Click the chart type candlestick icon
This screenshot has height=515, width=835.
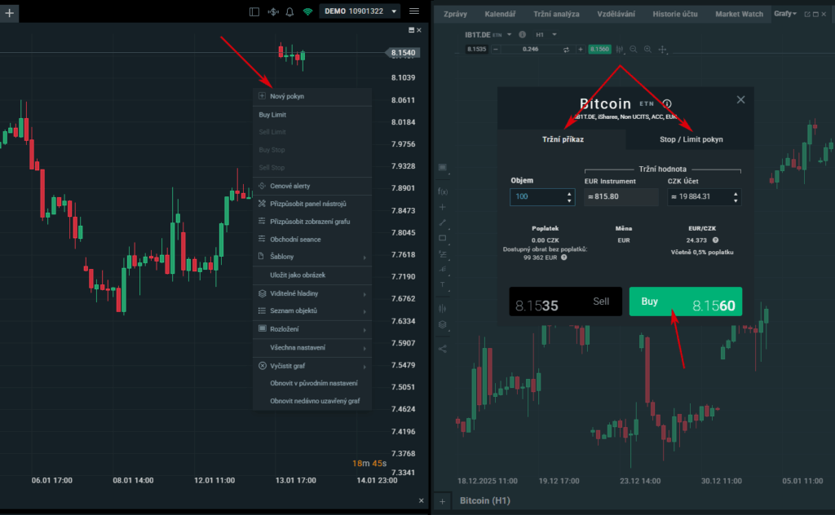point(620,50)
